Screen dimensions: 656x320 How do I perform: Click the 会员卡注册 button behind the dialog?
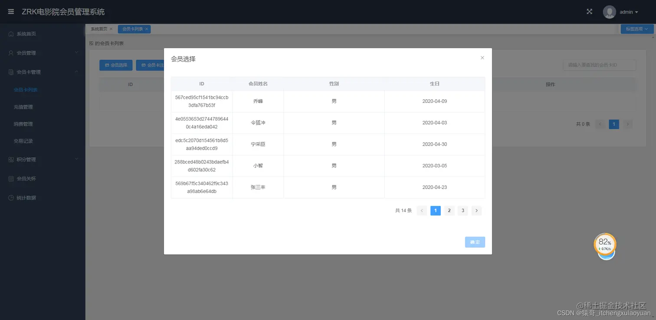point(150,65)
